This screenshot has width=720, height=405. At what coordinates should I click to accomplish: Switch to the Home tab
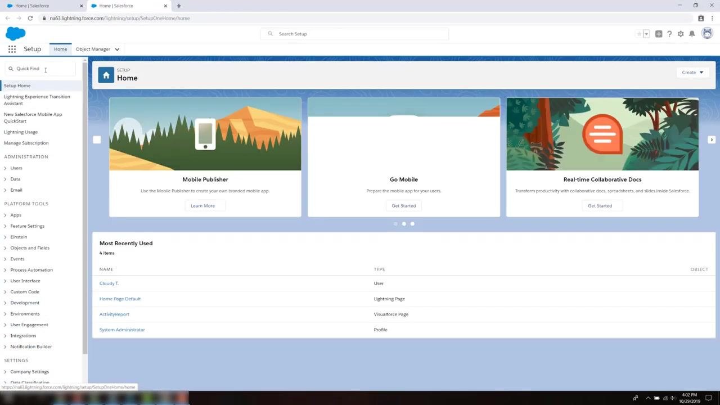60,49
